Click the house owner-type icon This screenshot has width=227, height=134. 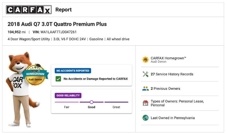coord(146,103)
